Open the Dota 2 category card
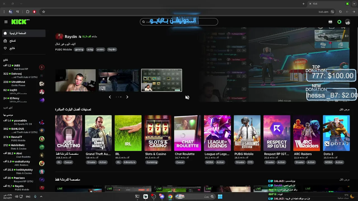This screenshot has height=201, width=358. (336, 133)
